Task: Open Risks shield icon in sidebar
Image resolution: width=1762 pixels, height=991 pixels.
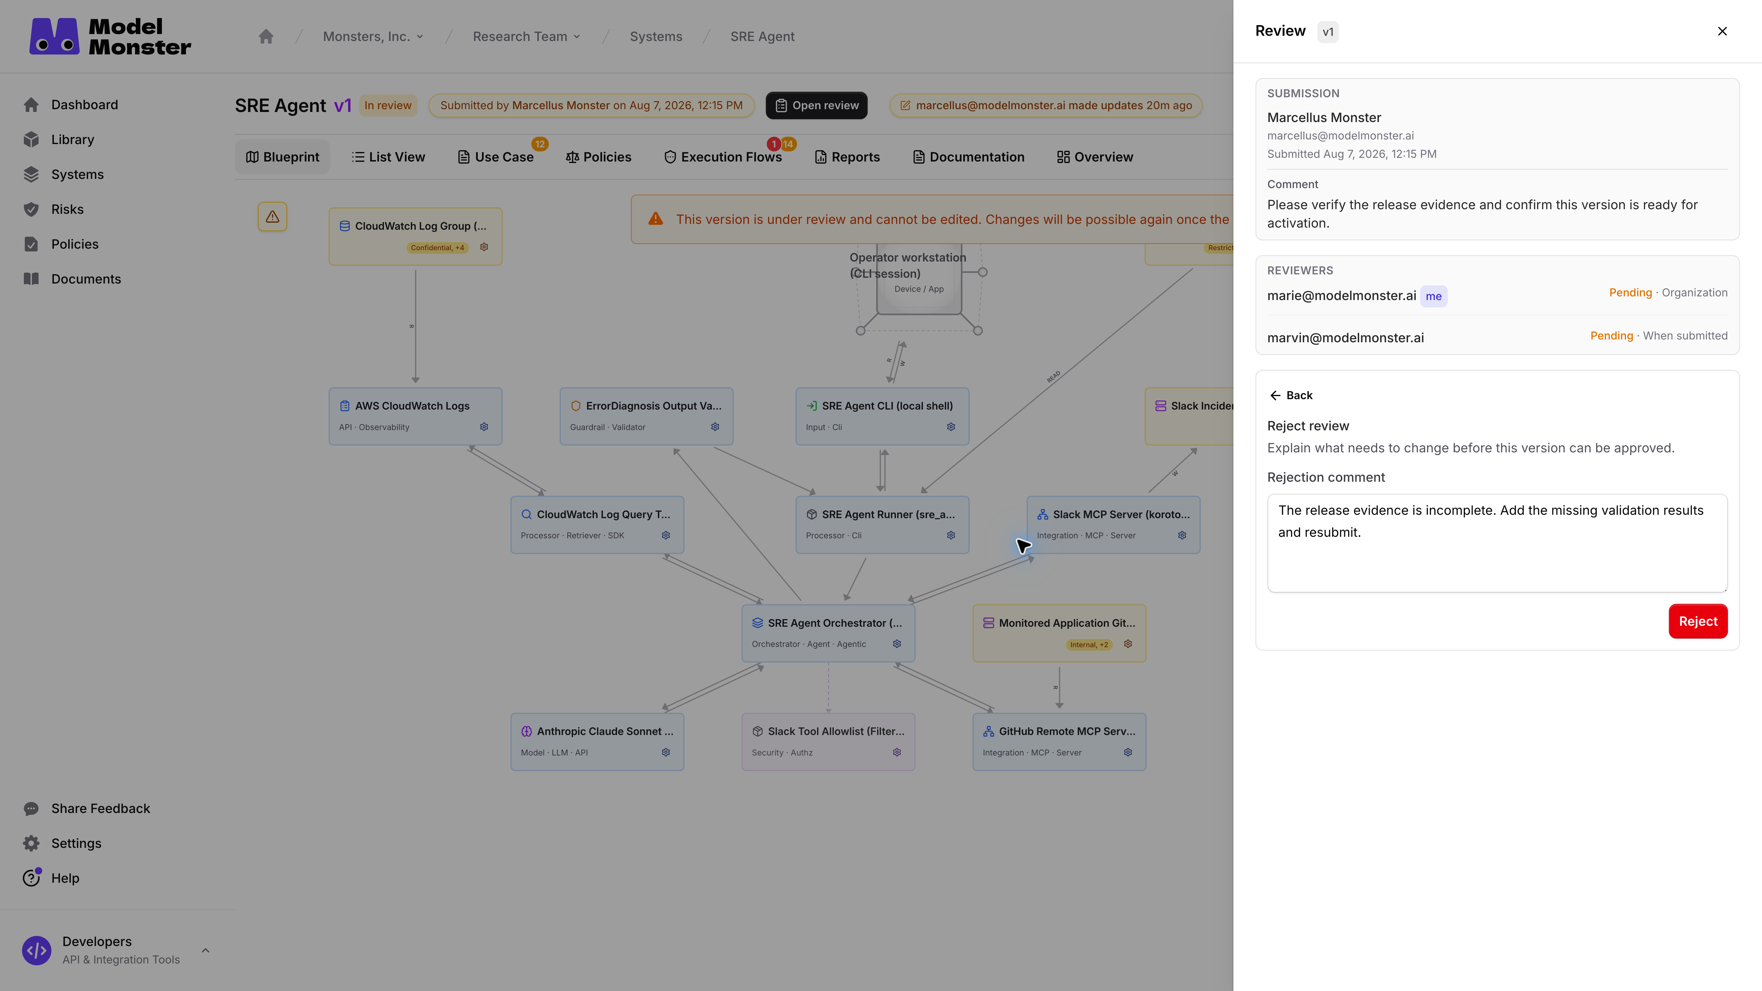Action: [x=31, y=209]
